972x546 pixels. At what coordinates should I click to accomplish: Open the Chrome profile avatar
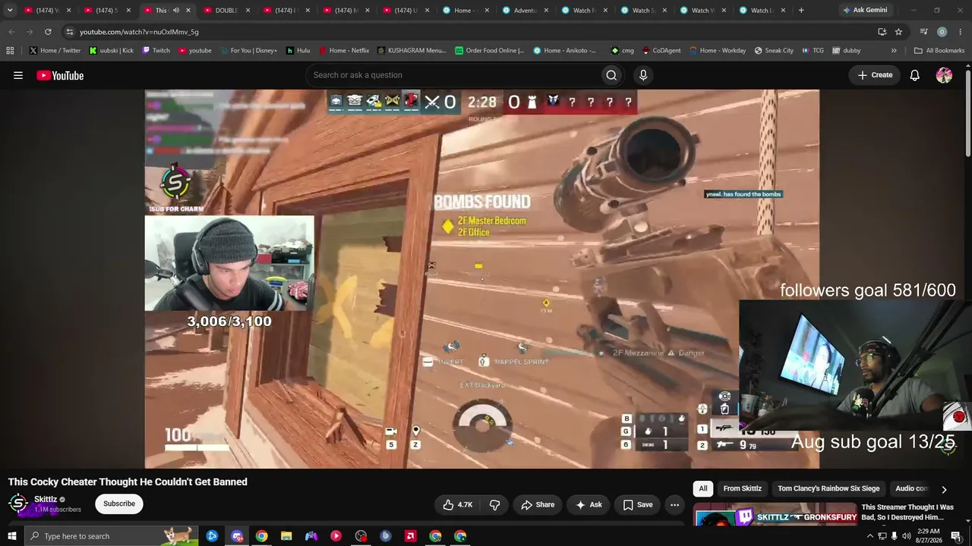[x=942, y=32]
